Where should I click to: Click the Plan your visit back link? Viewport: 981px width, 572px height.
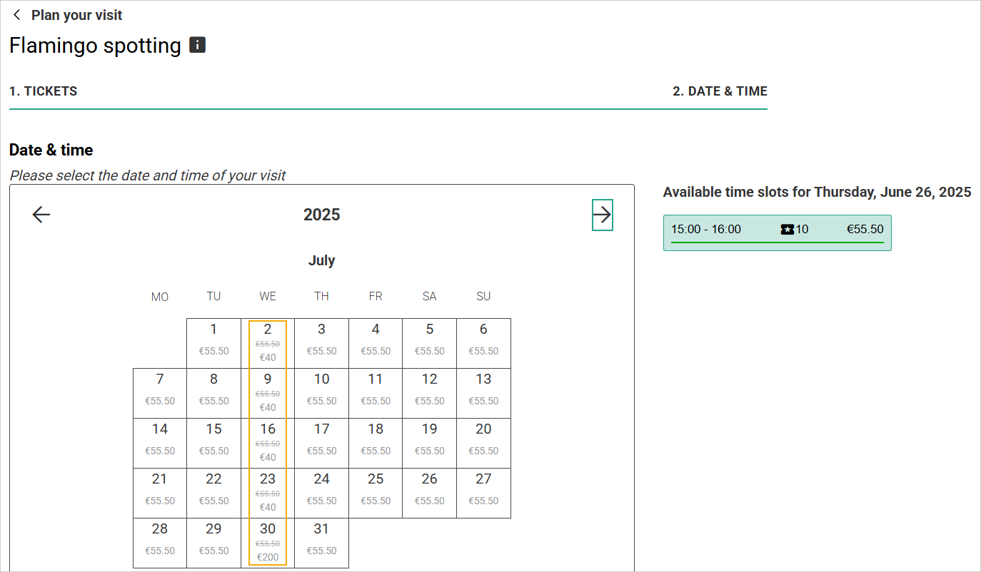(x=76, y=15)
